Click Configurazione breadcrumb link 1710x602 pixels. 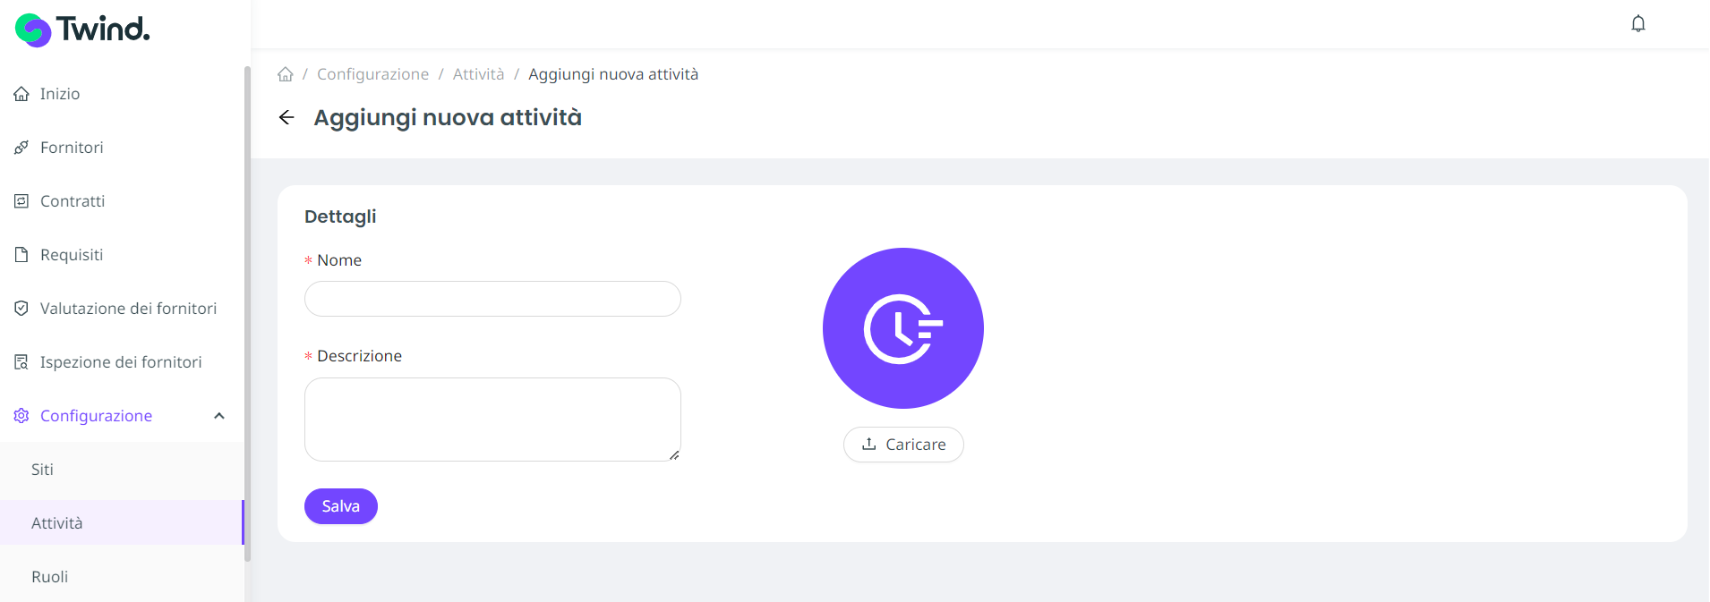tap(372, 74)
